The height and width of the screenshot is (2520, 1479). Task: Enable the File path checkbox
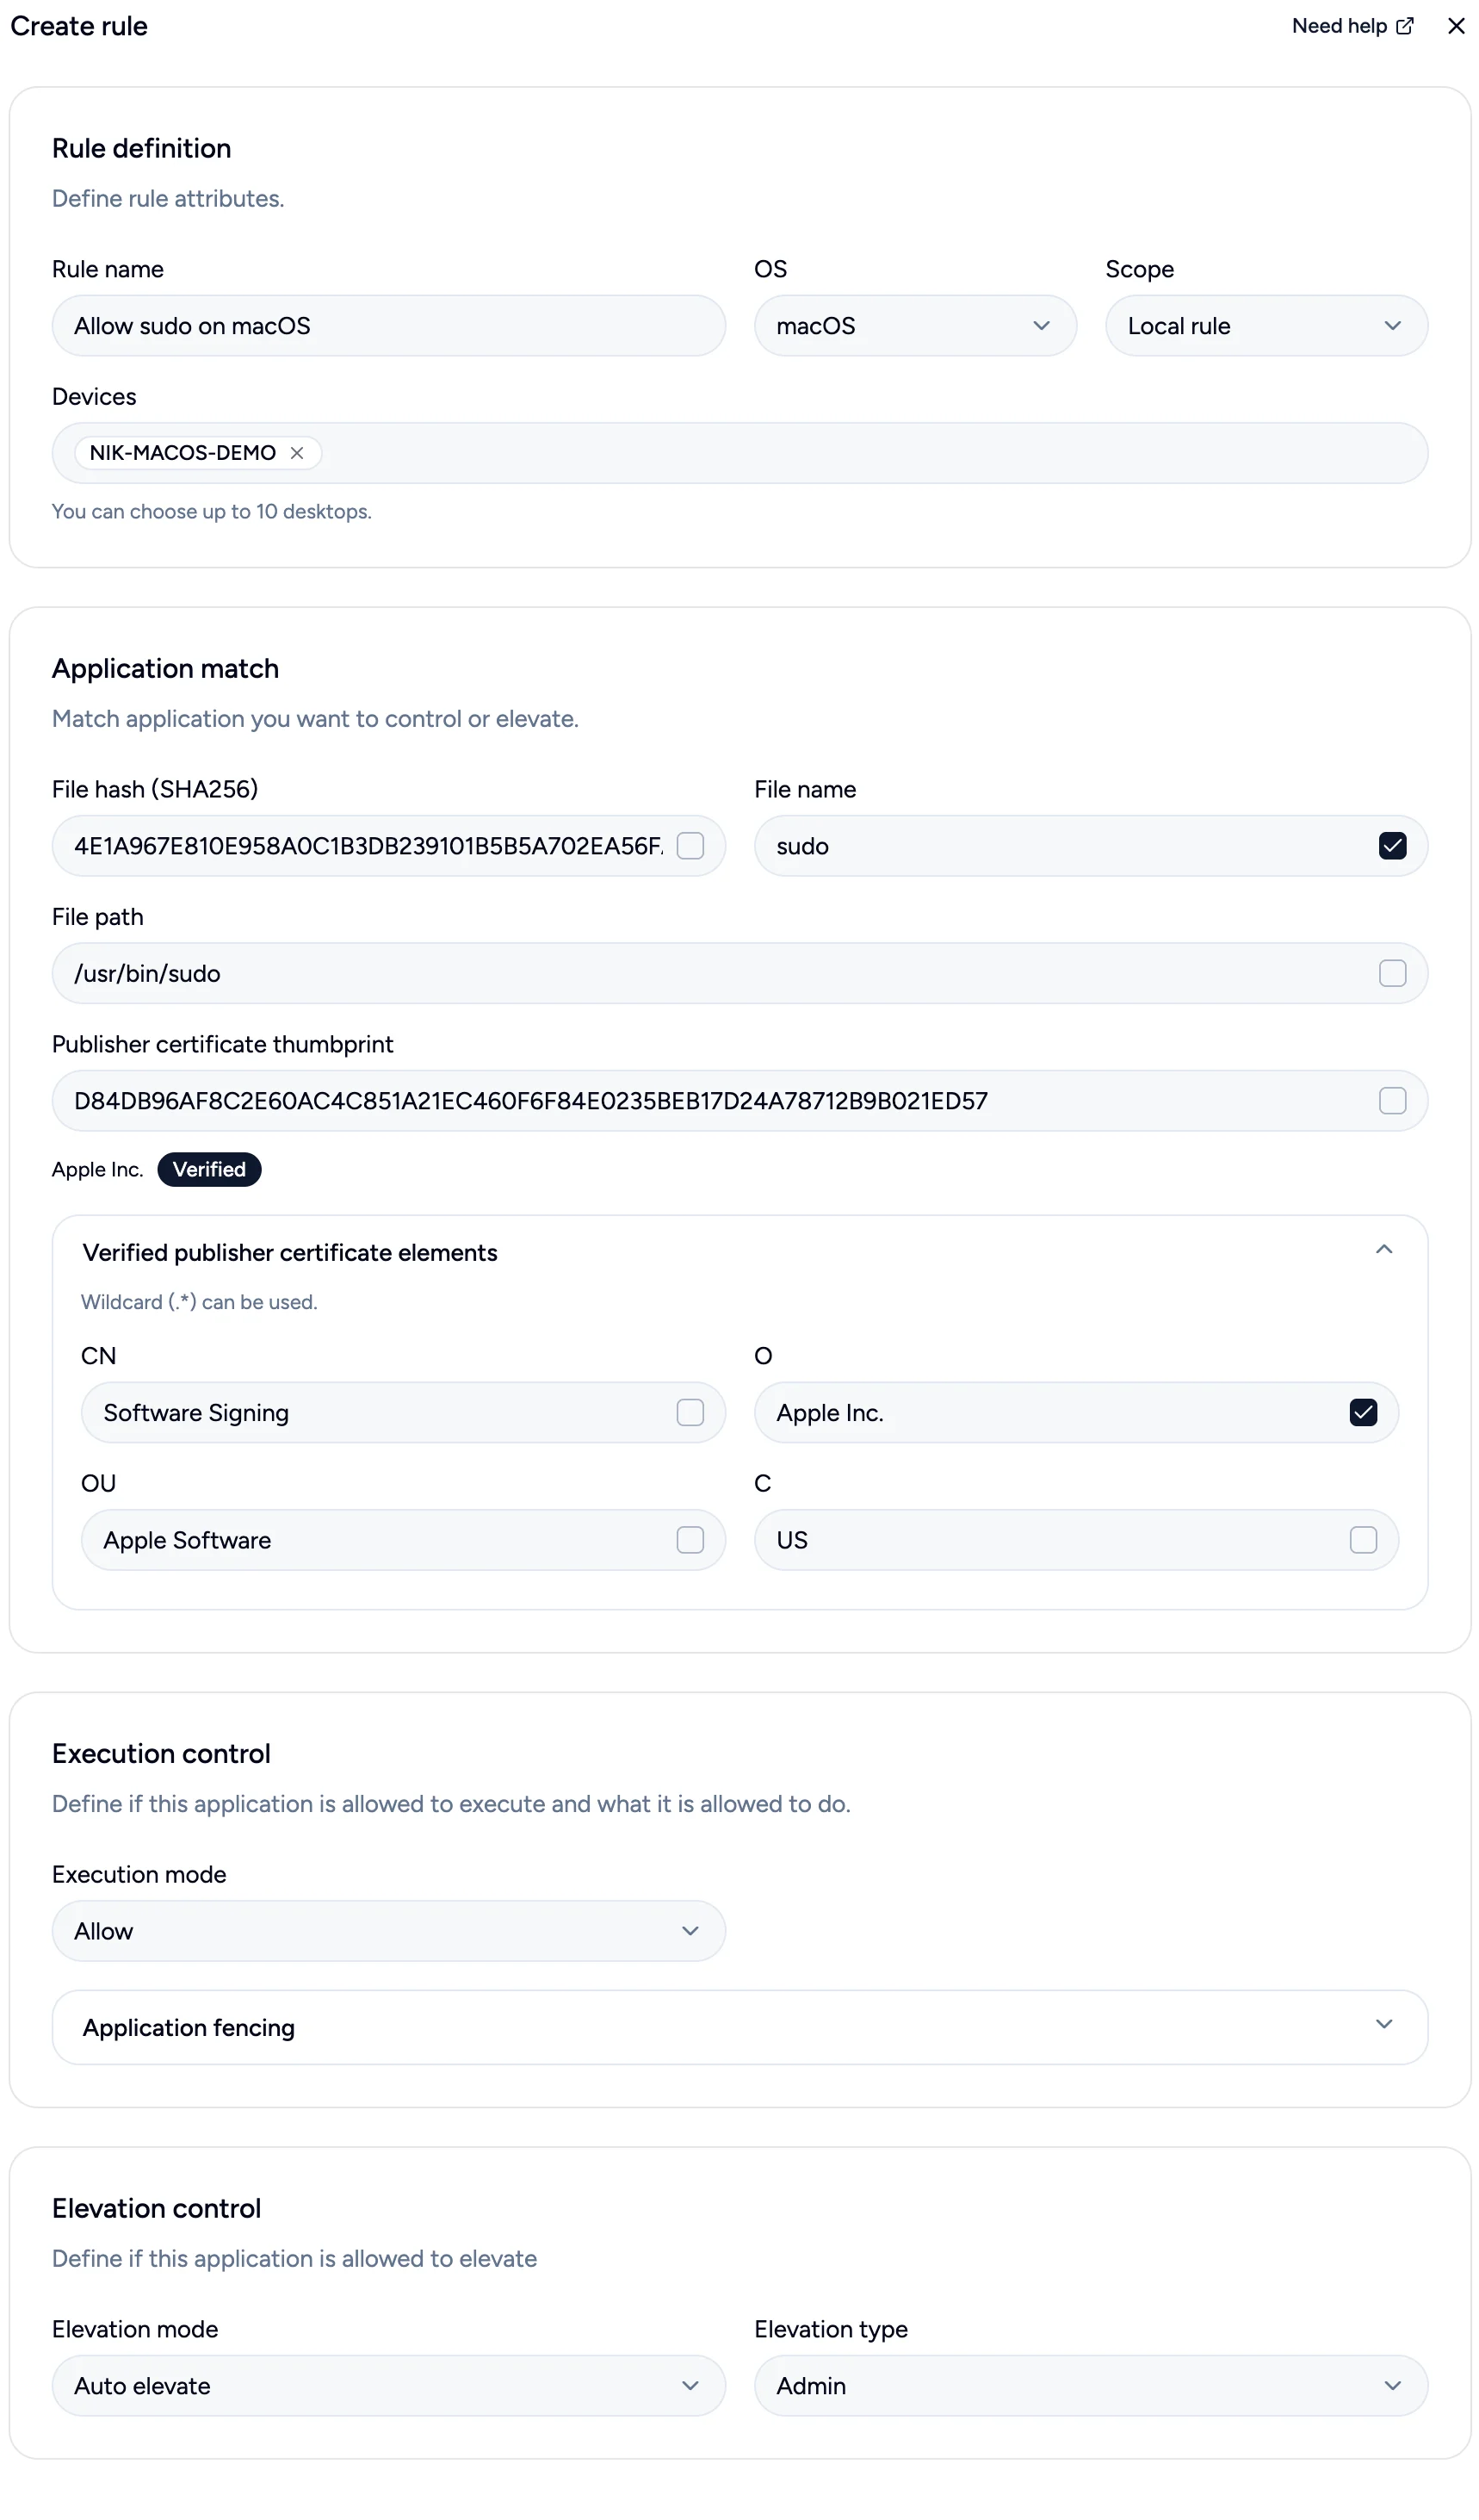pyautogui.click(x=1392, y=973)
